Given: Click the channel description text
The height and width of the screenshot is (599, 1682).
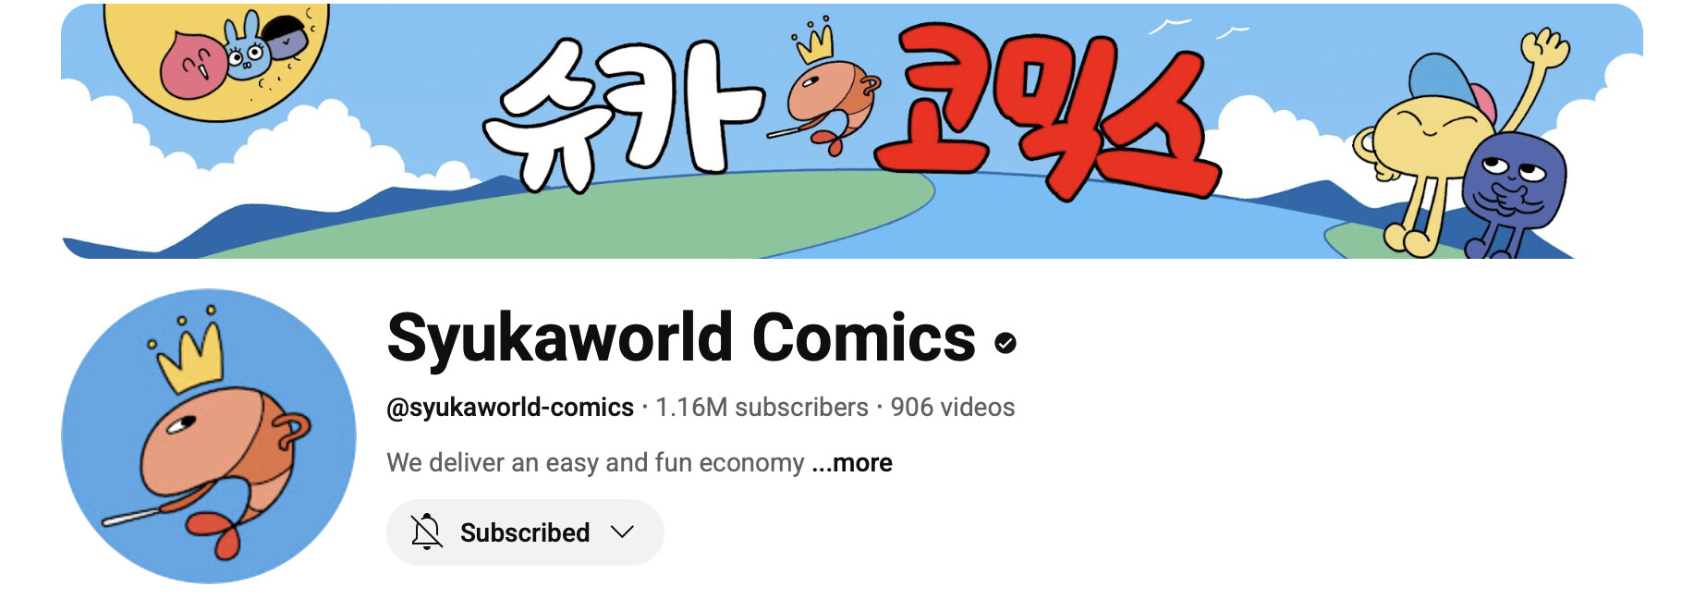Looking at the screenshot, I should tap(595, 462).
